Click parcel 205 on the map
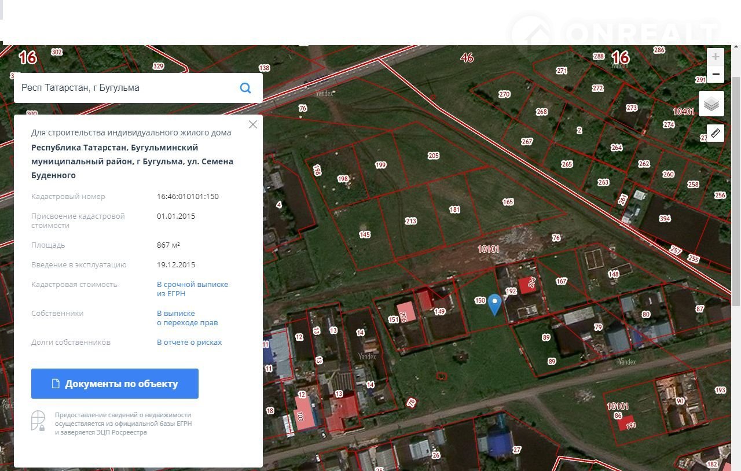Image resolution: width=741 pixels, height=471 pixels. click(433, 156)
